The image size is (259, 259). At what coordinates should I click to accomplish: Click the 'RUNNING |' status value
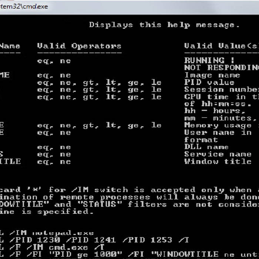pyautogui.click(x=209, y=60)
